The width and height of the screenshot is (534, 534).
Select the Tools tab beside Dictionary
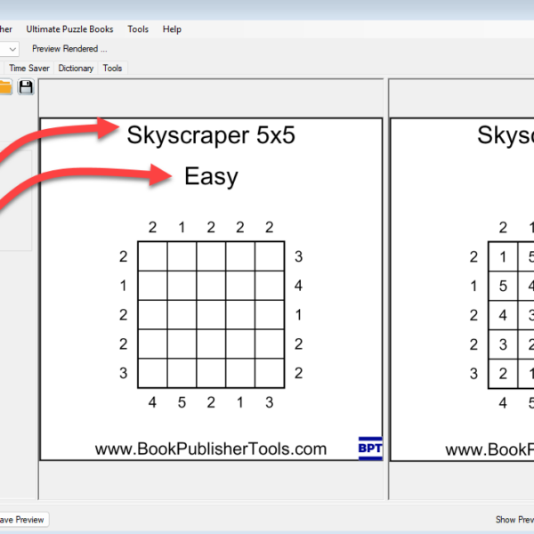point(112,68)
